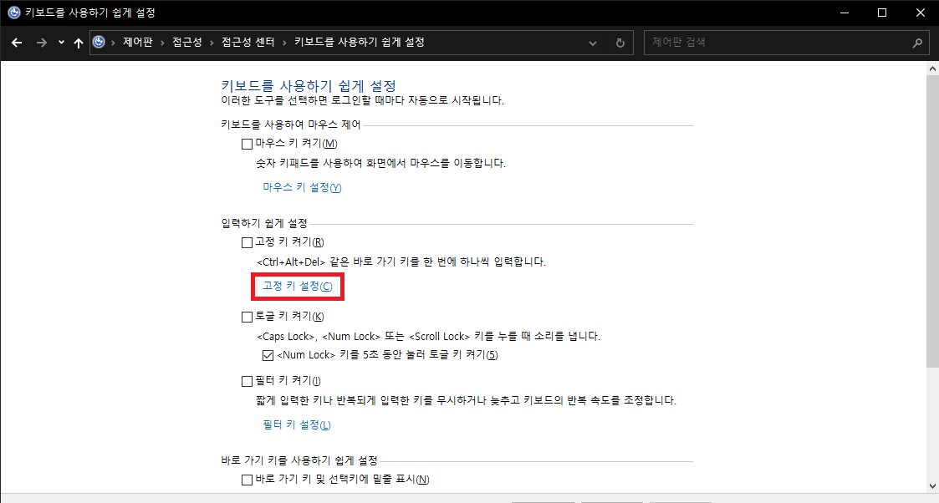Viewport: 939px width, 503px height.
Task: Open the 고정 키 설정 link
Action: coord(297,286)
